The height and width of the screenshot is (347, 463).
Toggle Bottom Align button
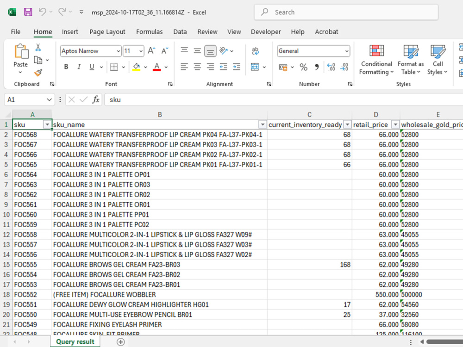pyautogui.click(x=210, y=51)
